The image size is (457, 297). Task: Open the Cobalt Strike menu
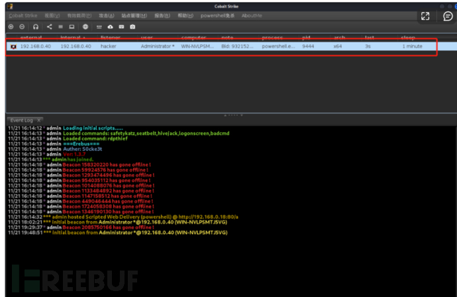pos(23,16)
